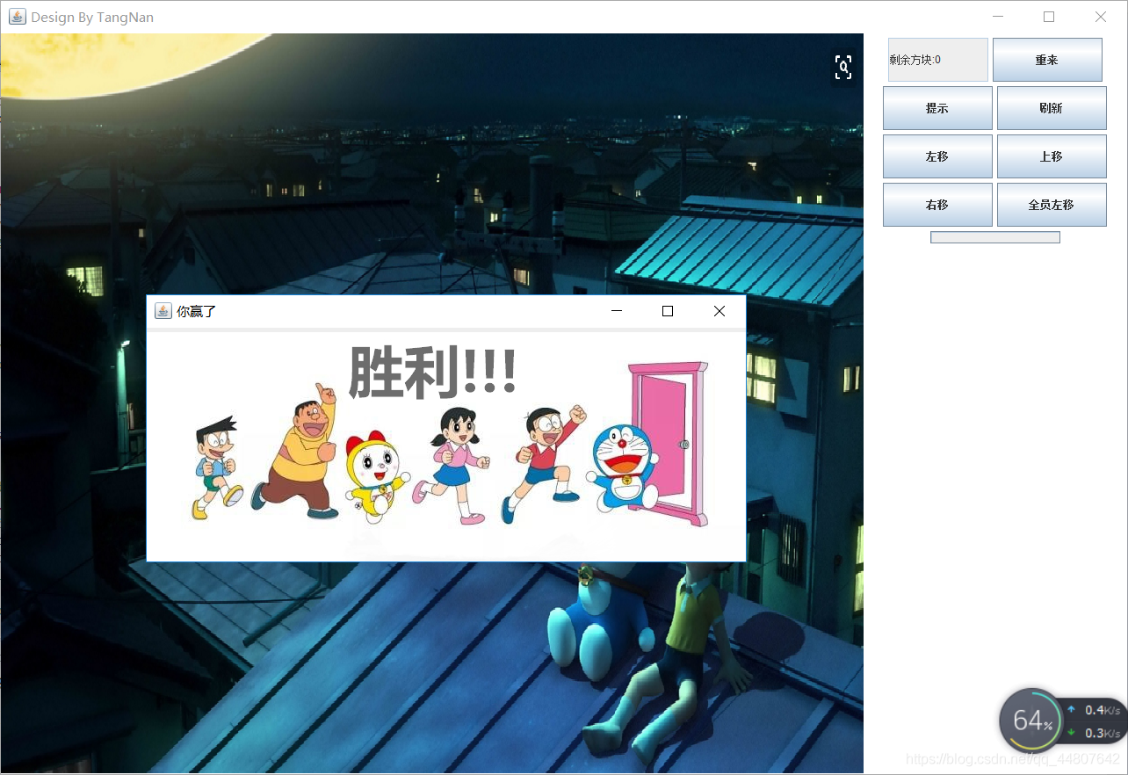Minimize the 你赢了 dialog
The width and height of the screenshot is (1128, 775).
[617, 311]
